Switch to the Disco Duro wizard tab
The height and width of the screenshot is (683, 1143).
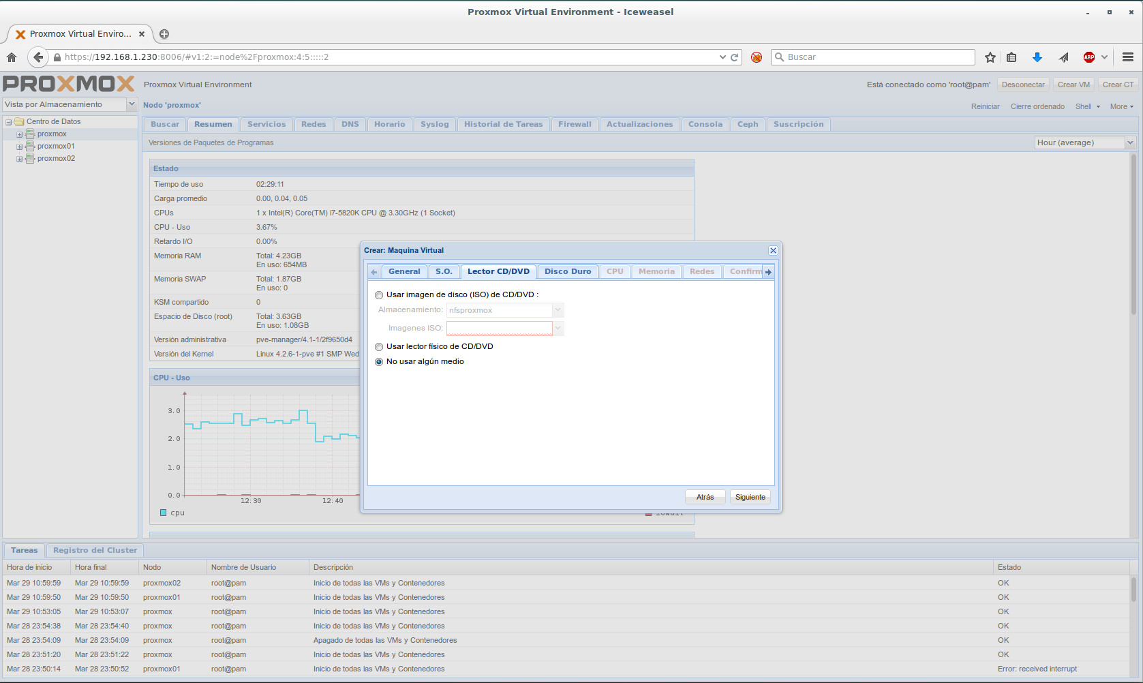(x=568, y=271)
